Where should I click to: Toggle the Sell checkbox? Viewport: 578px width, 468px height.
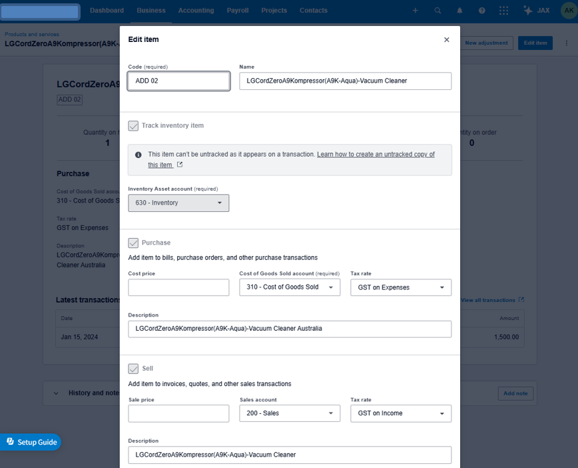click(x=133, y=369)
